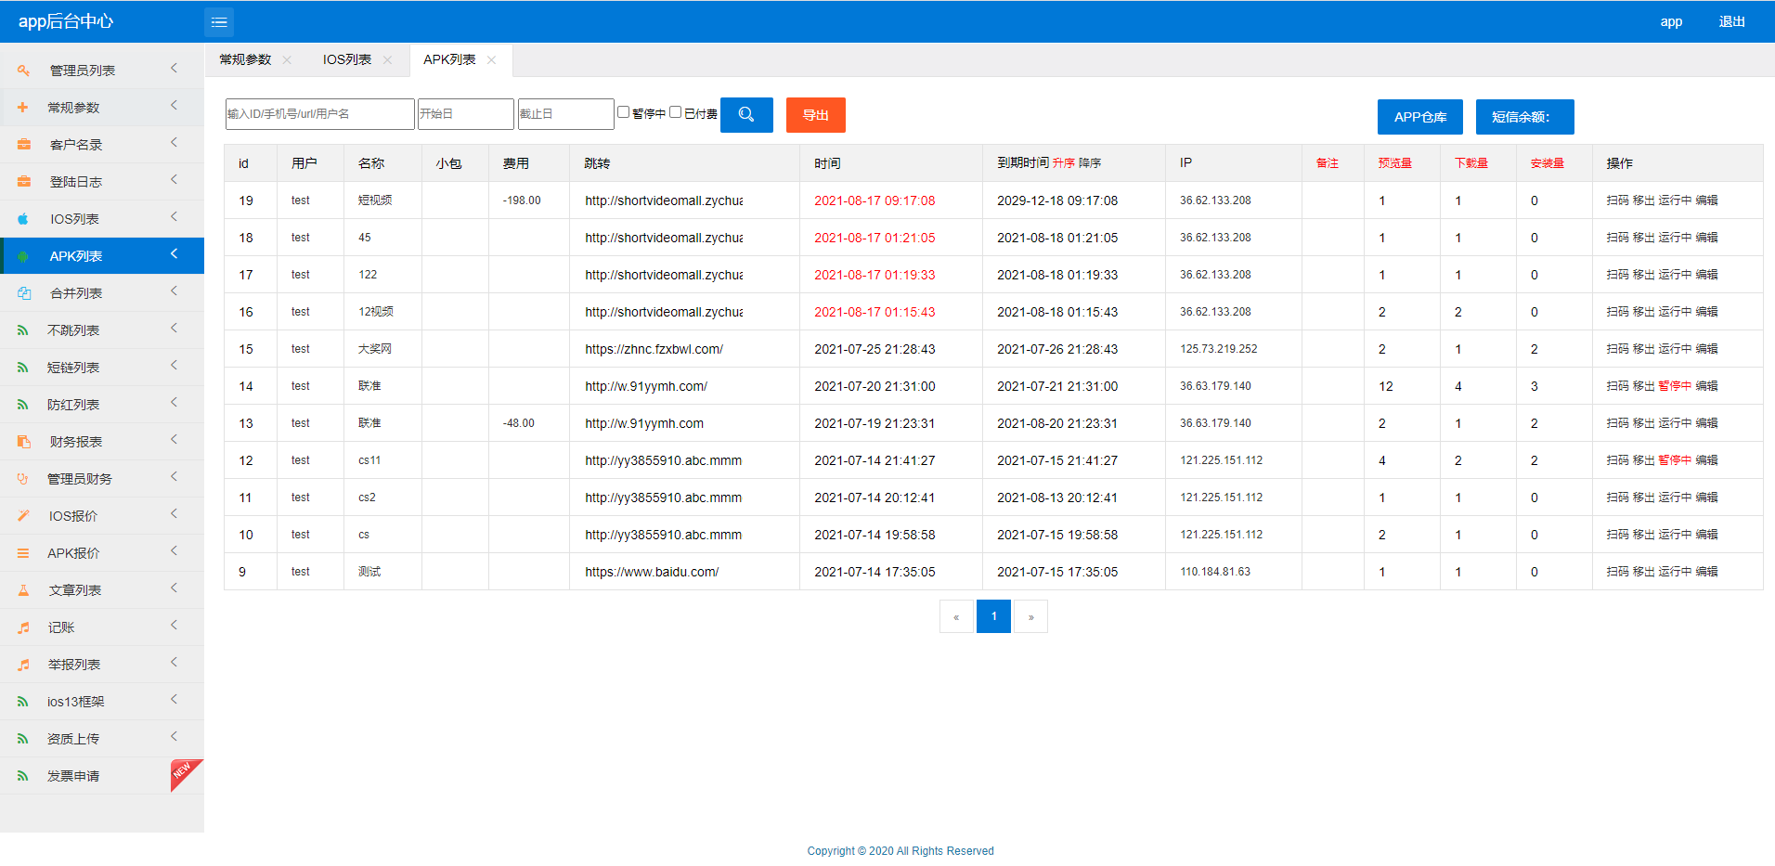Click the plus icon beside 常规参数
This screenshot has width=1775, height=866.
tap(23, 108)
